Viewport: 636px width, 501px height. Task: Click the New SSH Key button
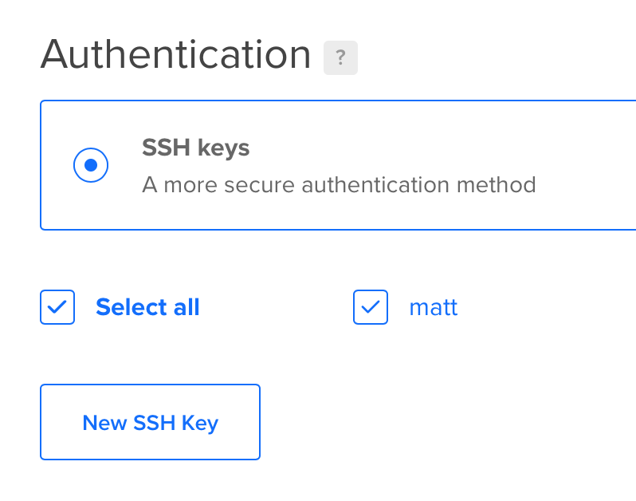pos(150,422)
